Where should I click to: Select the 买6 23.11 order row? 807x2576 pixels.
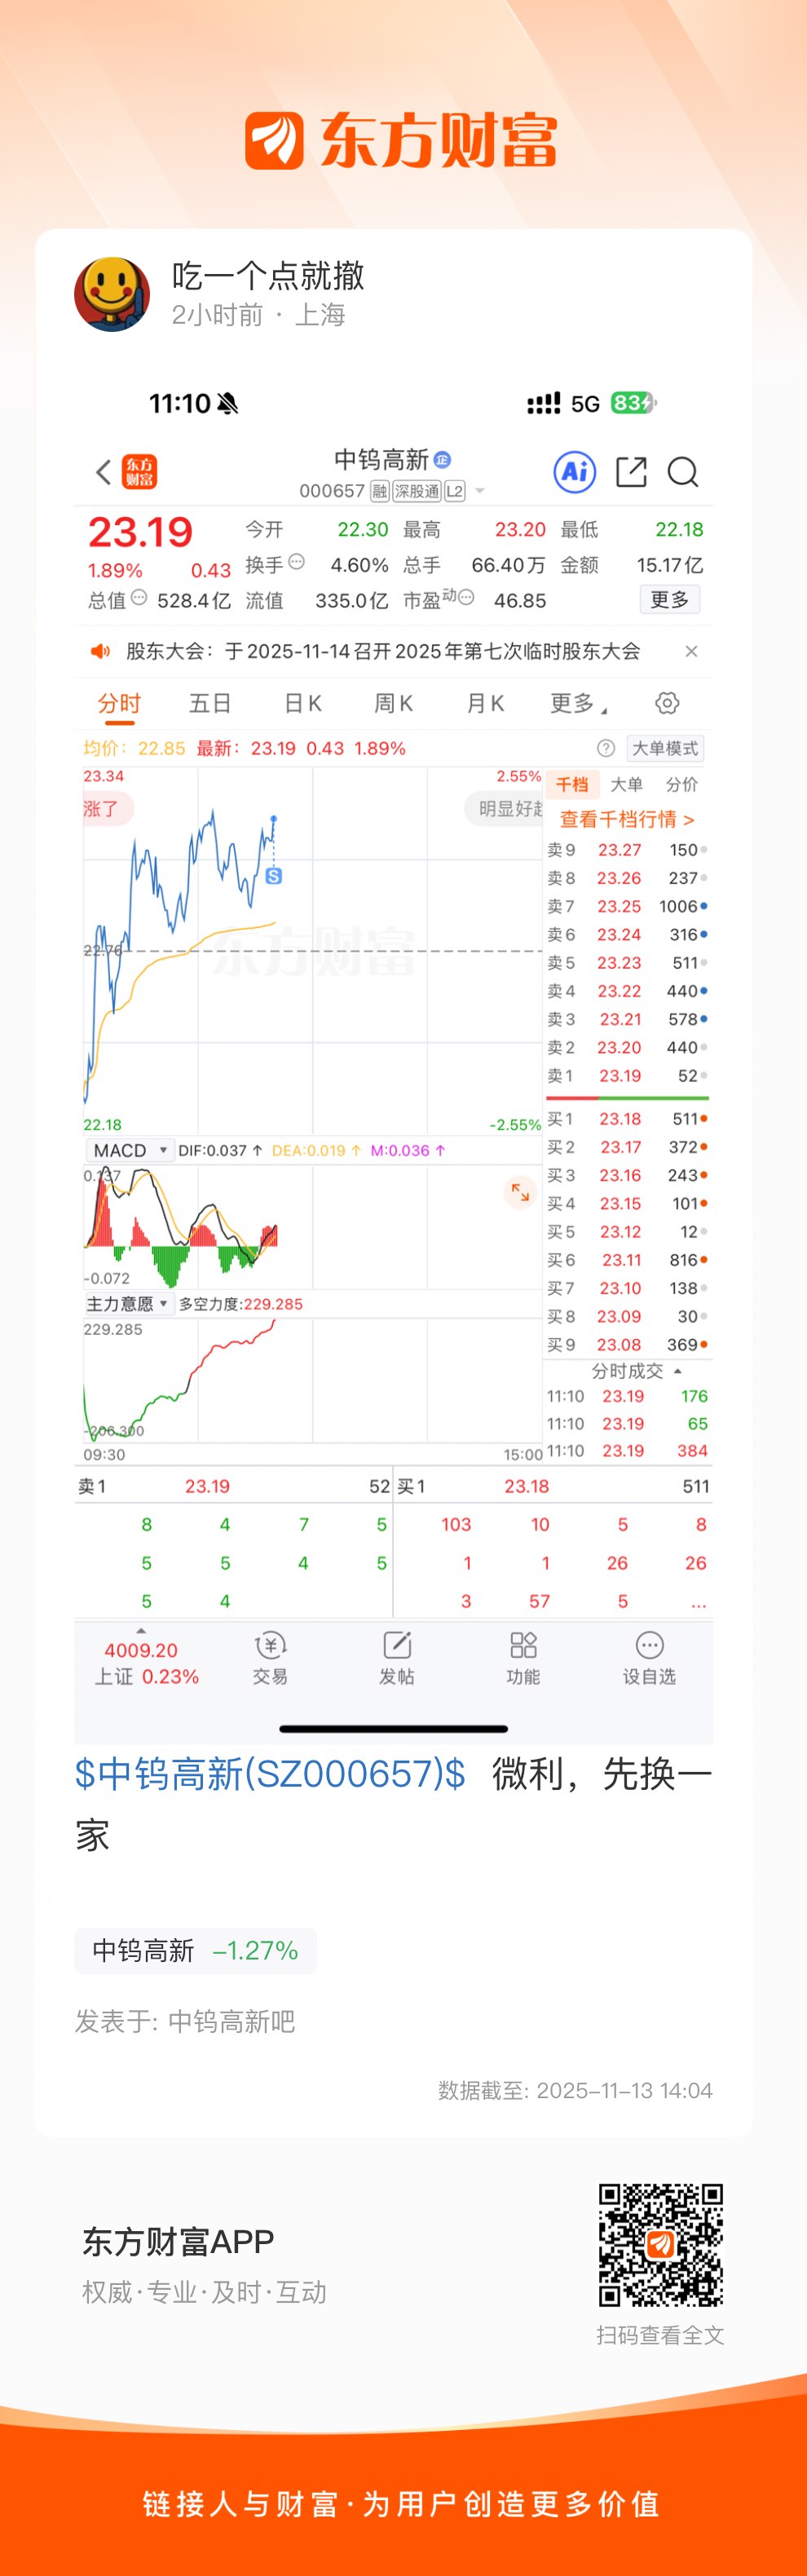point(628,1260)
